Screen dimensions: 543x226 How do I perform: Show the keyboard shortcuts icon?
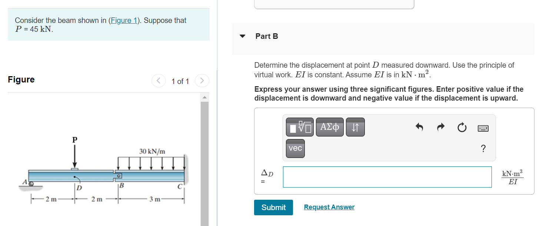482,128
